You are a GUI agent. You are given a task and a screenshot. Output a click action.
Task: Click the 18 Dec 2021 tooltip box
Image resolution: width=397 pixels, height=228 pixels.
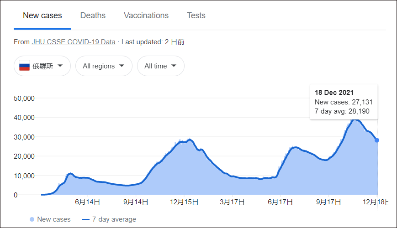click(x=344, y=102)
